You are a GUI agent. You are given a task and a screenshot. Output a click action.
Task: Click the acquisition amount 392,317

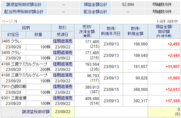point(140,101)
